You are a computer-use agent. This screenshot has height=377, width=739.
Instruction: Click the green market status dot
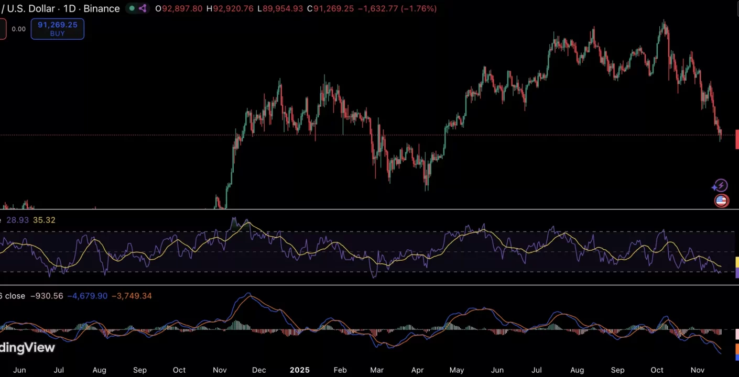[132, 8]
